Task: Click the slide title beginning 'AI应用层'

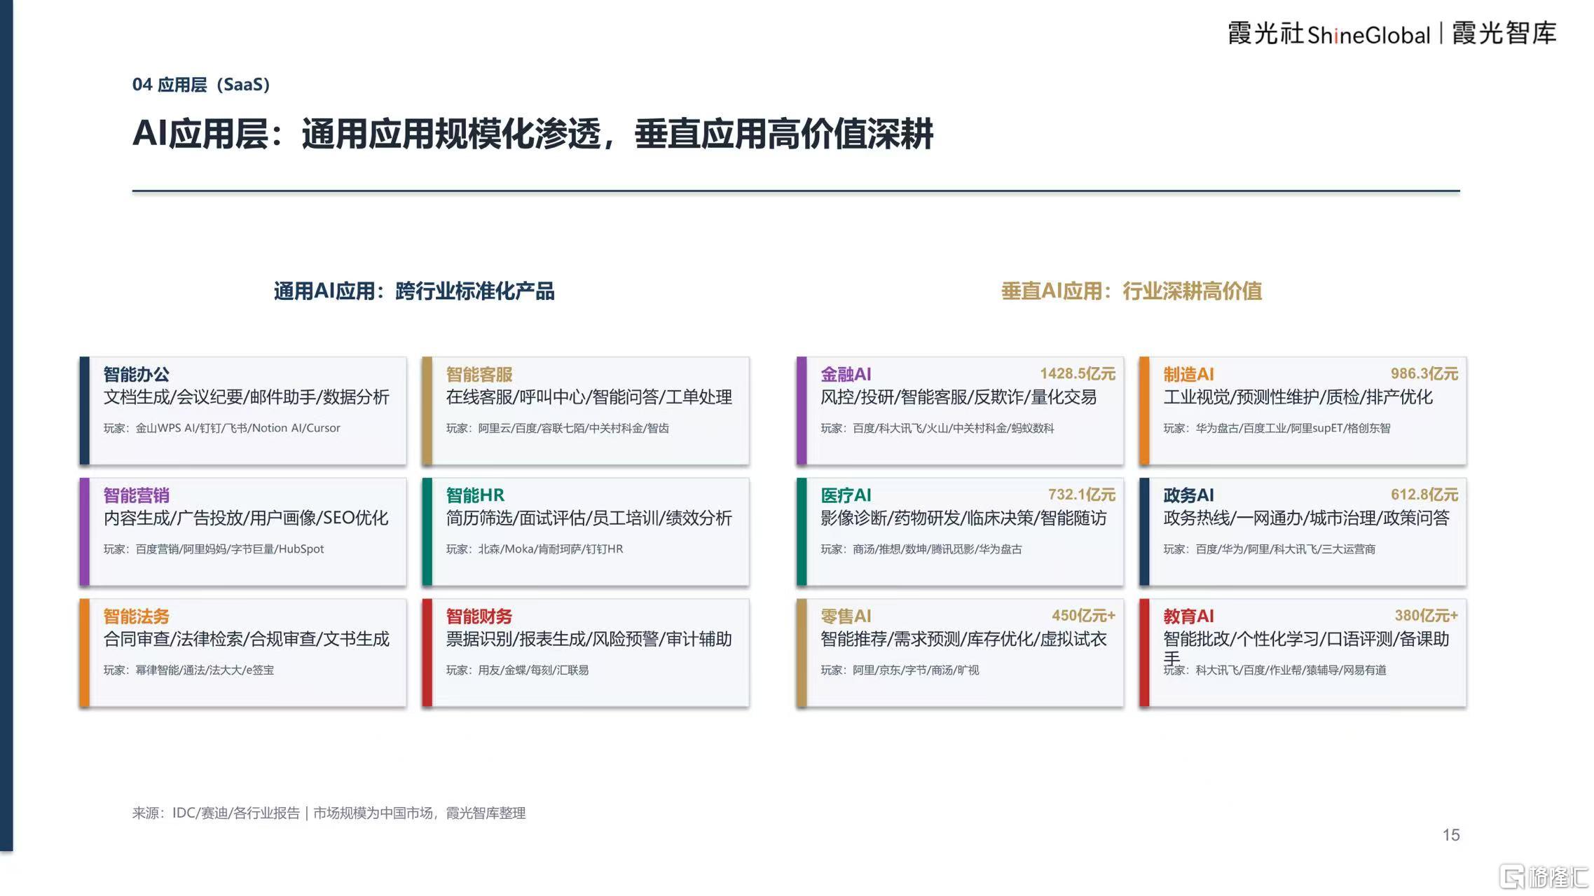Action: tap(533, 133)
